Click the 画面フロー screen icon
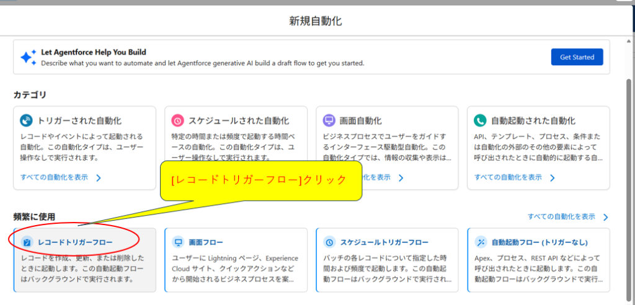 [x=179, y=242]
